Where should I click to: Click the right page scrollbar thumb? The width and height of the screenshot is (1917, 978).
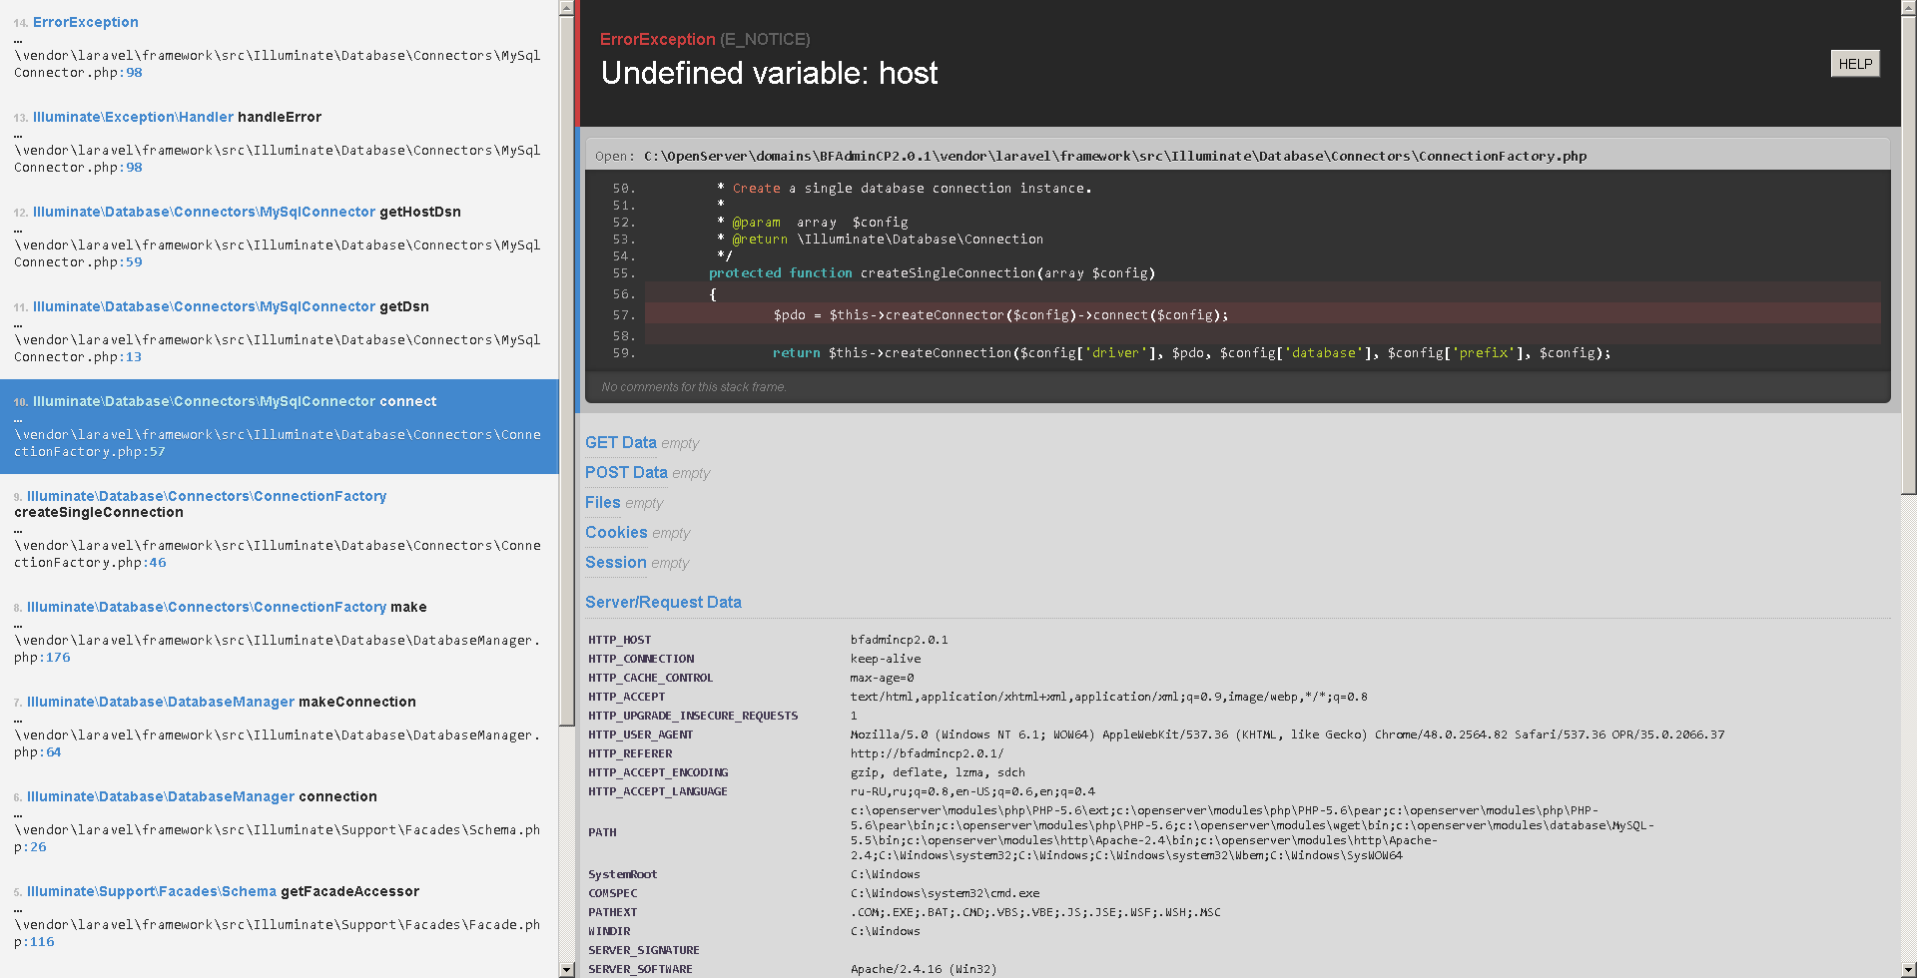1908,255
